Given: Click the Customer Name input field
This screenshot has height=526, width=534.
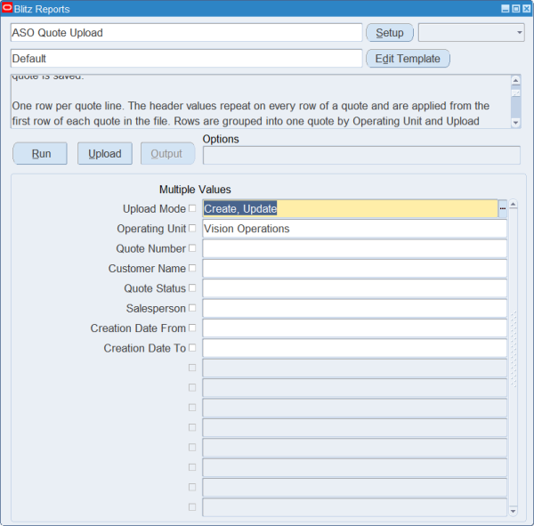Looking at the screenshot, I should coord(354,269).
